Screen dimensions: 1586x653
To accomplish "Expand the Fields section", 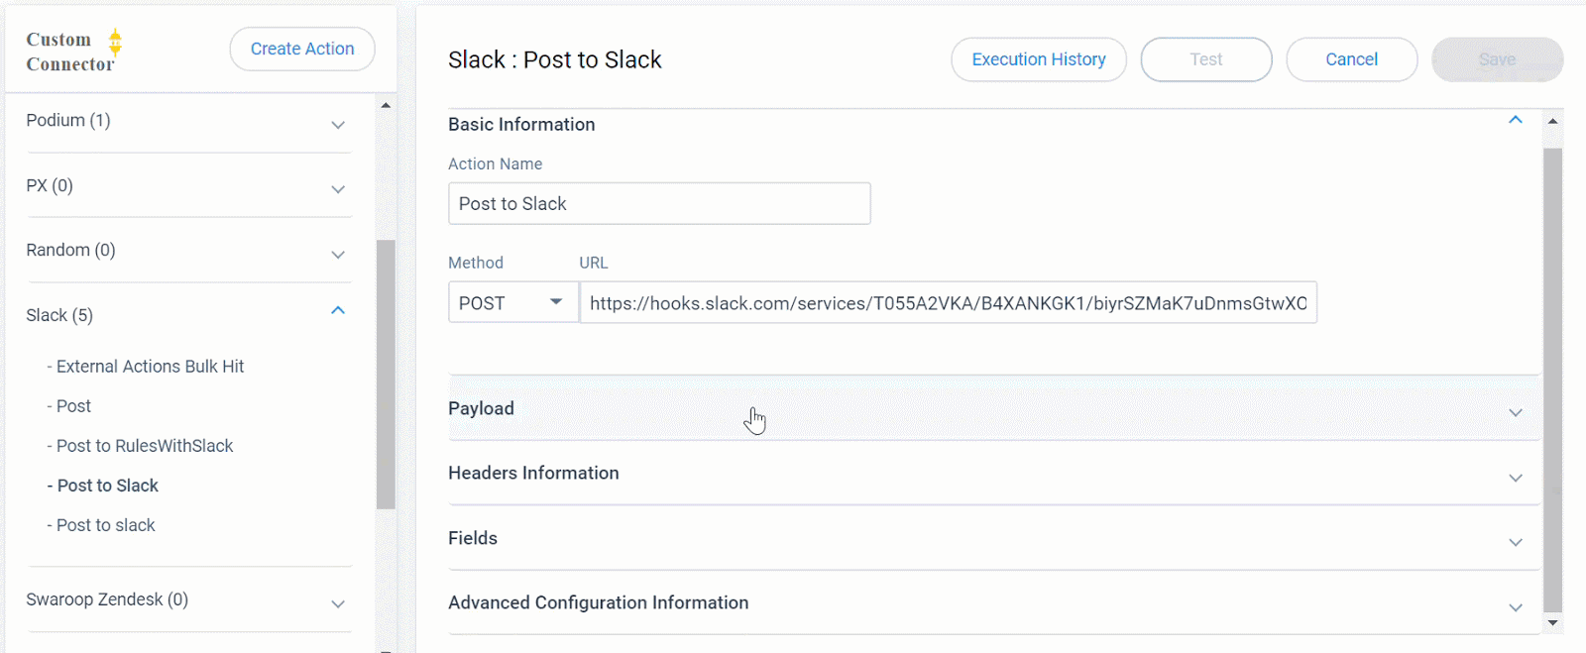I will (994, 538).
